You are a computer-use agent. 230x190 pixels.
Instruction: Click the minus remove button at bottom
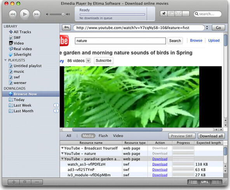click(x=37, y=182)
